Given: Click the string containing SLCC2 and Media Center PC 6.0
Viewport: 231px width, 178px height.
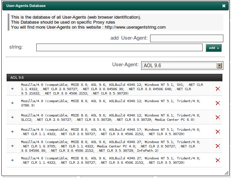Looking at the screenshot, I should (x=111, y=117).
